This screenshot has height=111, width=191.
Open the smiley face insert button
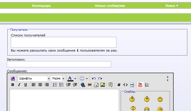click(x=82, y=78)
